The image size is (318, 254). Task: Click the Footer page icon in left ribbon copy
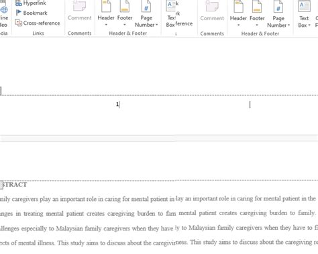click(x=125, y=6)
